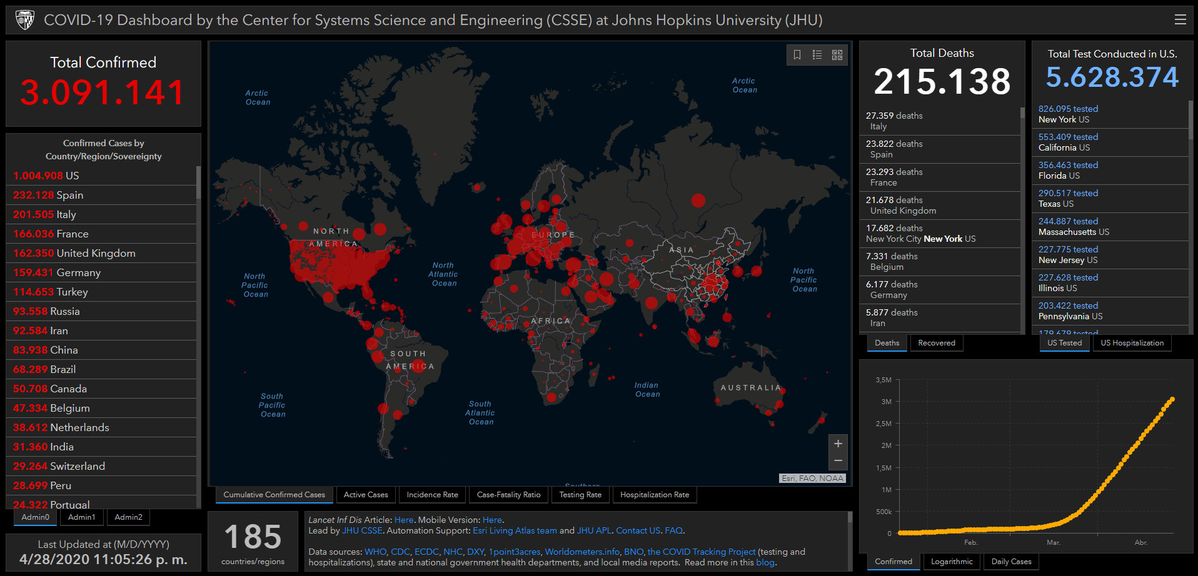Open the JHU CSSE link

(x=362, y=530)
